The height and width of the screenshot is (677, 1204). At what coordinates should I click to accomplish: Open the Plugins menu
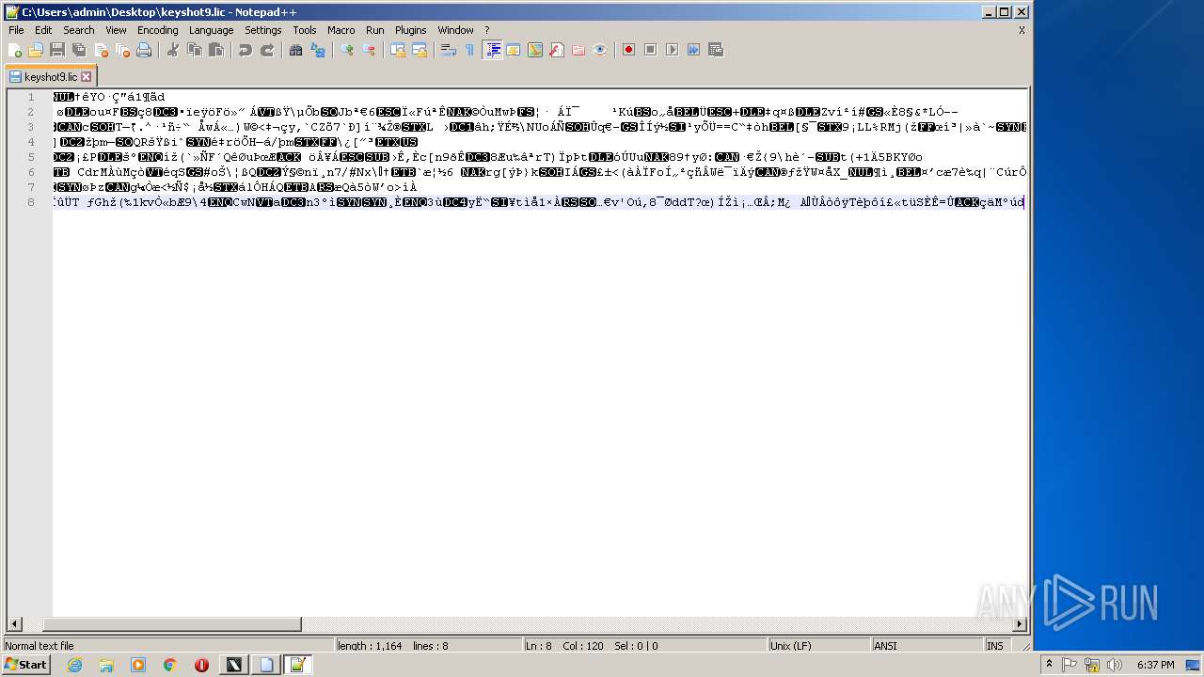click(x=411, y=30)
